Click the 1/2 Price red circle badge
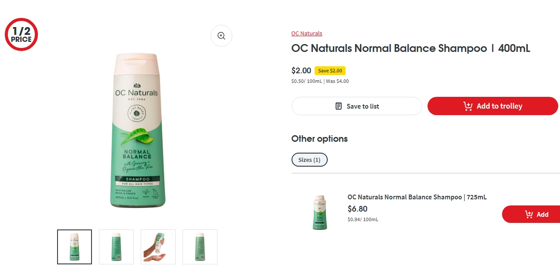Screen dimensions: 560x277 click(x=21, y=34)
